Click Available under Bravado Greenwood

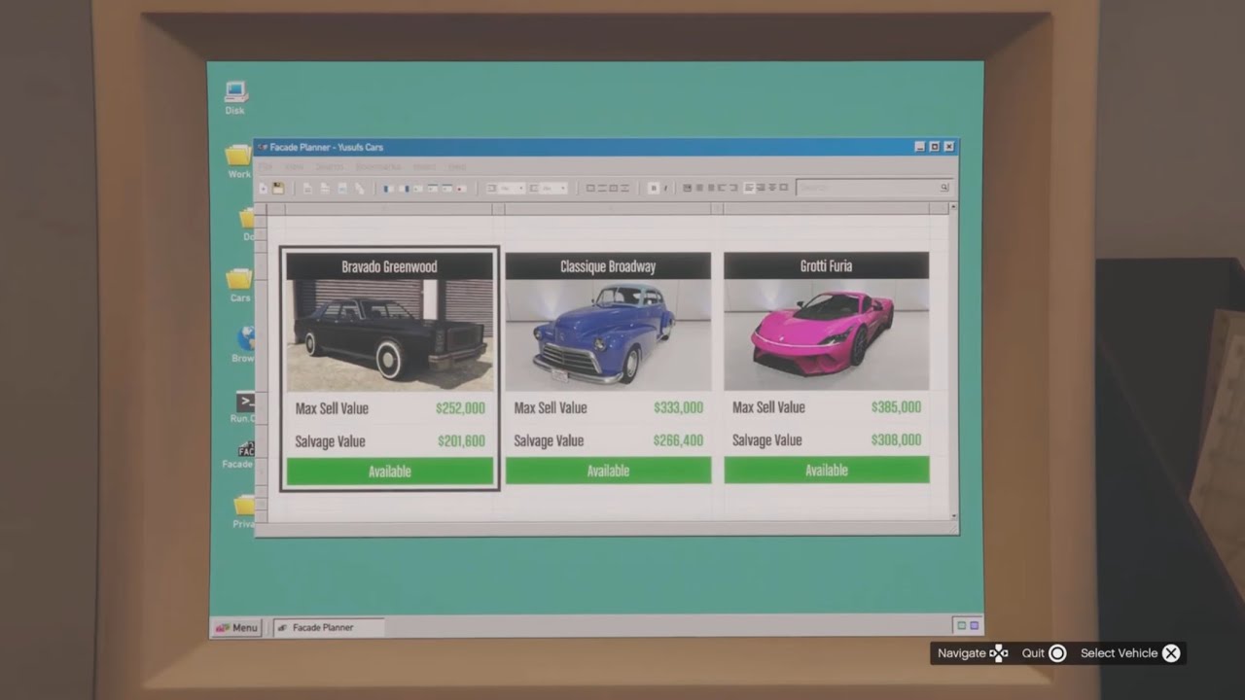pos(389,472)
